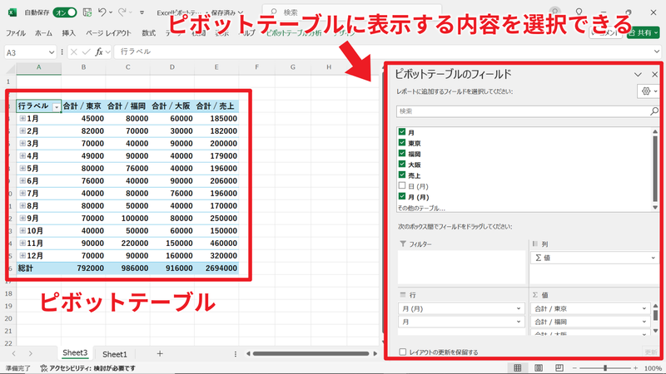Screen dimensions: 666x374
Task: Open the ファイル menu tab
Action: pyautogui.click(x=15, y=33)
